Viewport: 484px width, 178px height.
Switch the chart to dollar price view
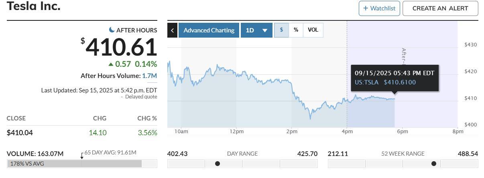[281, 30]
